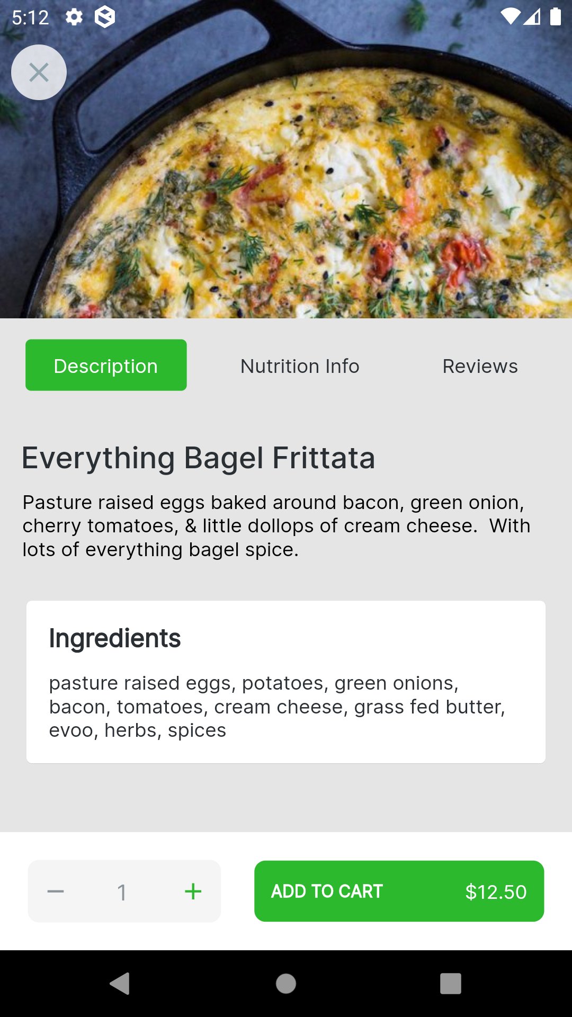Tap the $12.50 price label
The image size is (572, 1017).
tap(496, 892)
